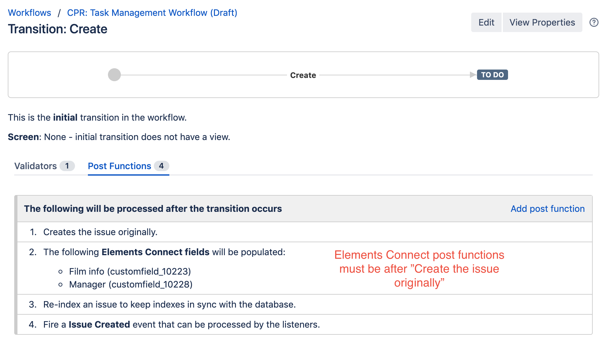Click the help question mark icon

point(594,22)
